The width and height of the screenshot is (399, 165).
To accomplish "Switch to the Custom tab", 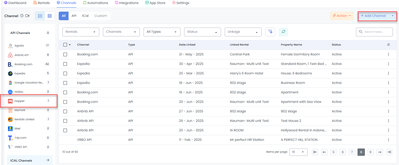I will pyautogui.click(x=101, y=16).
